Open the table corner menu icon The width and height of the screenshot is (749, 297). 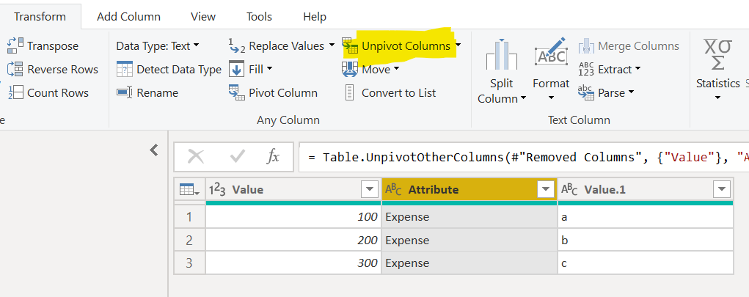coord(189,189)
